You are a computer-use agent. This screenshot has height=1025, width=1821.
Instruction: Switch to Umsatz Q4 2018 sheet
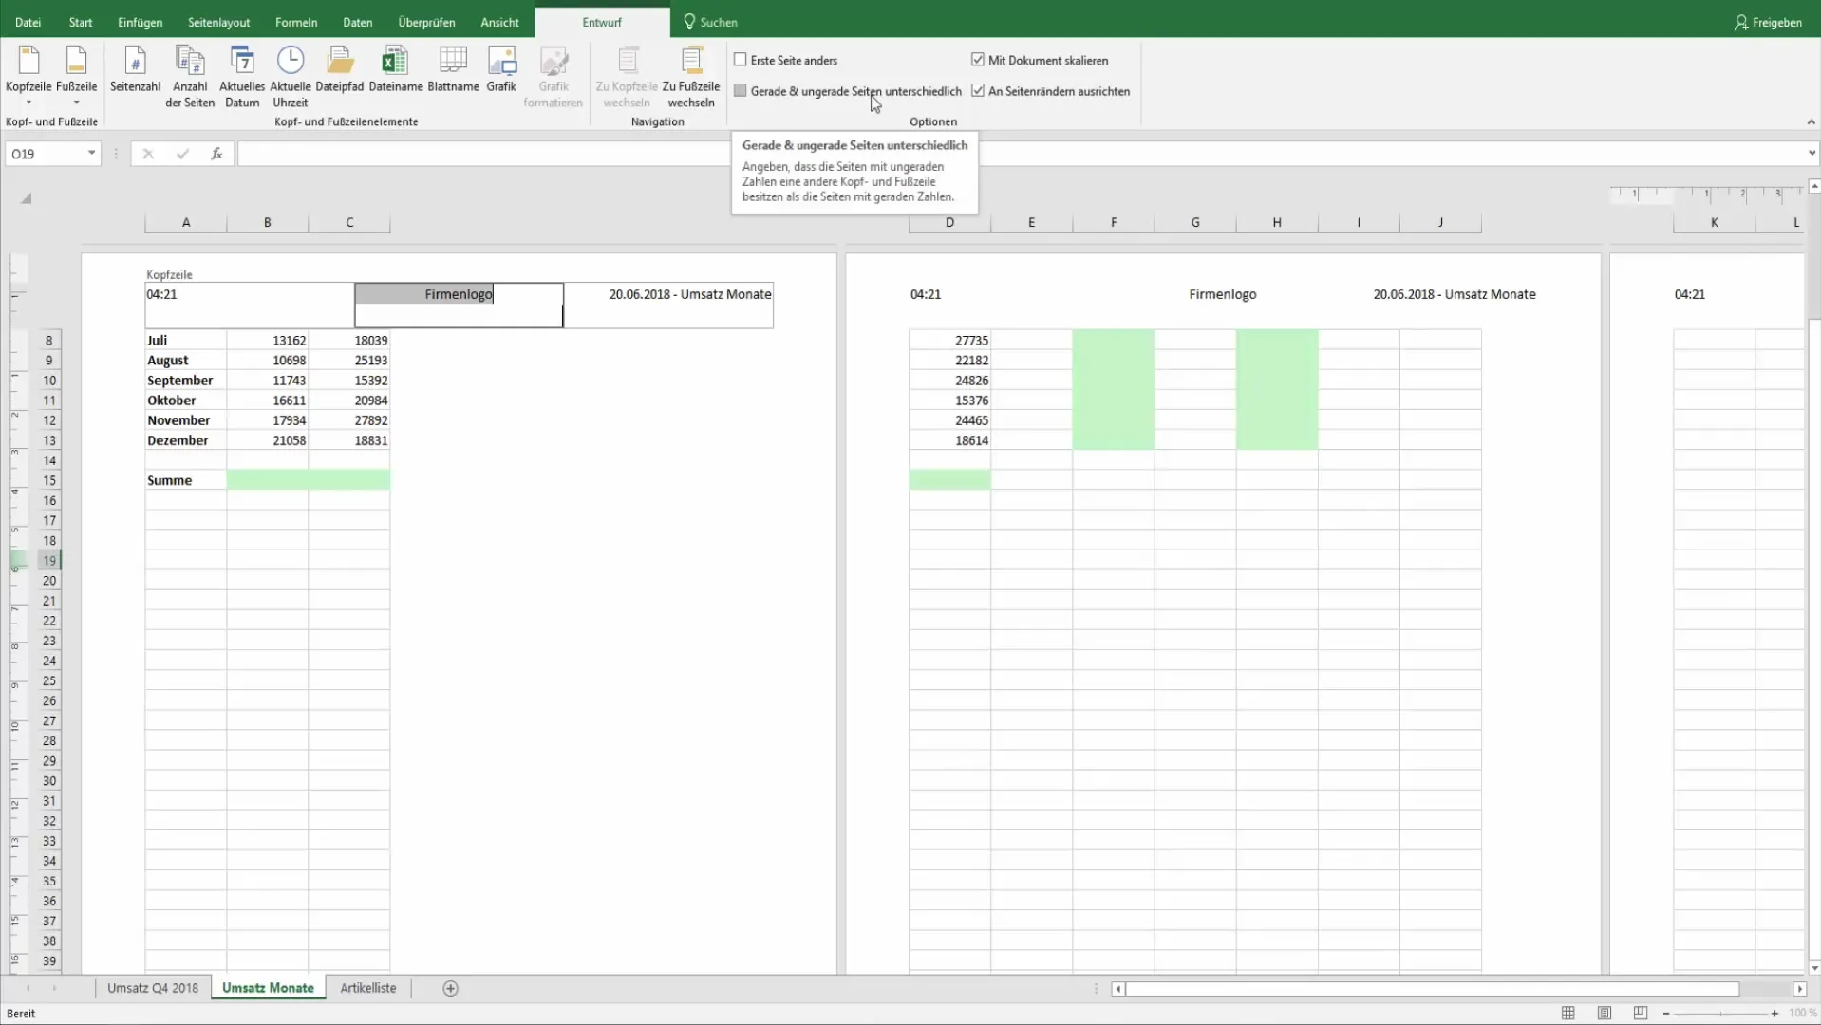click(153, 988)
